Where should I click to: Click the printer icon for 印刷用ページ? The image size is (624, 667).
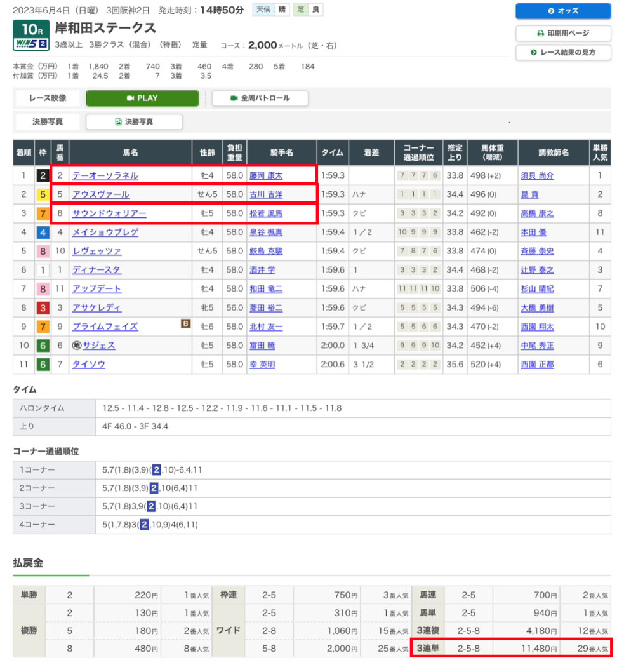(540, 33)
